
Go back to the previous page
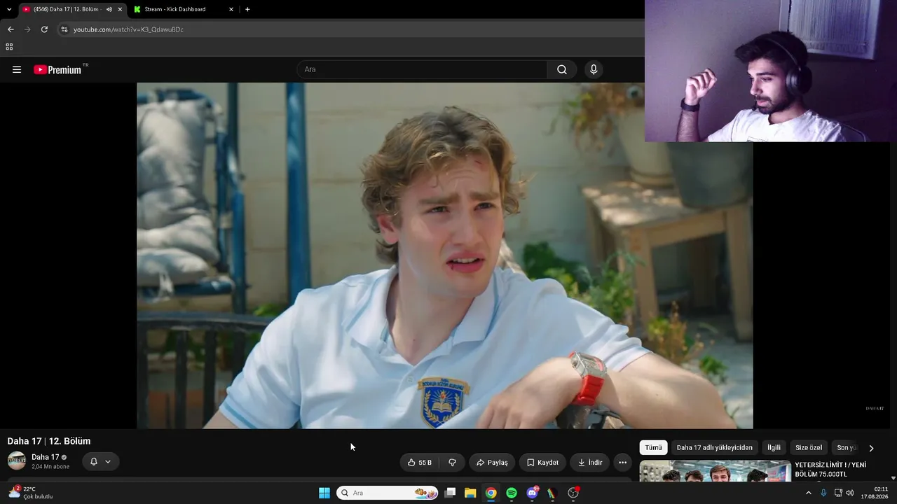click(x=11, y=29)
